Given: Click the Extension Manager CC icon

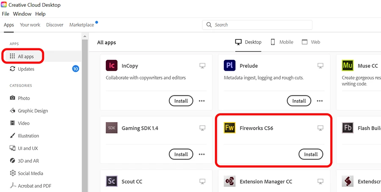Looking at the screenshot, I should (229, 181).
